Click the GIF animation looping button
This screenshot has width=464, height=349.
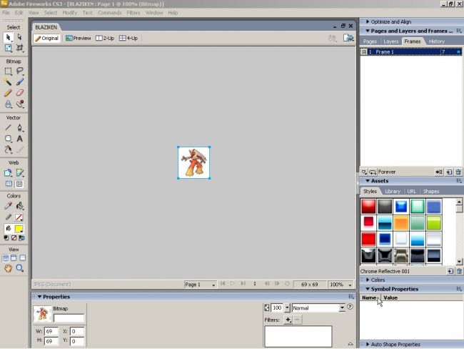(x=373, y=172)
